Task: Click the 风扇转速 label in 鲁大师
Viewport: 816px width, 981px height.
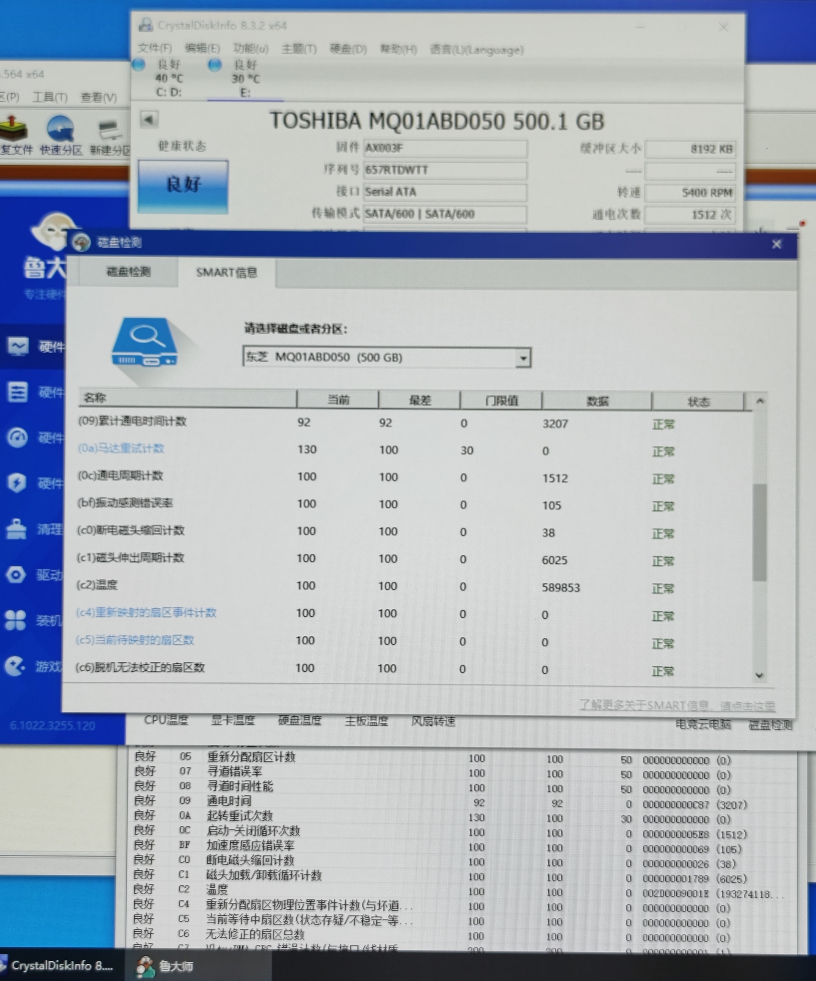Action: (433, 722)
